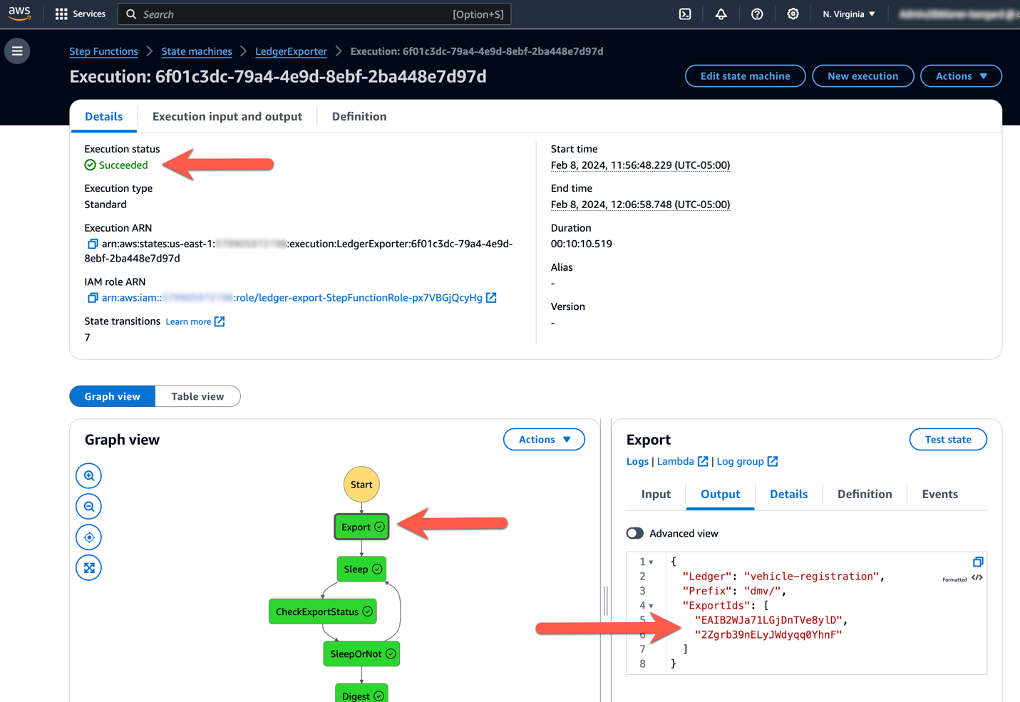Open the notifications bell
Screen dimensions: 1020x702
coord(721,14)
